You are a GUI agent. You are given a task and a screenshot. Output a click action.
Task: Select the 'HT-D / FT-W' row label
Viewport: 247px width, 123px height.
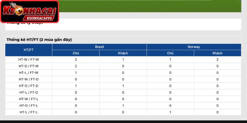[x=29, y=66]
